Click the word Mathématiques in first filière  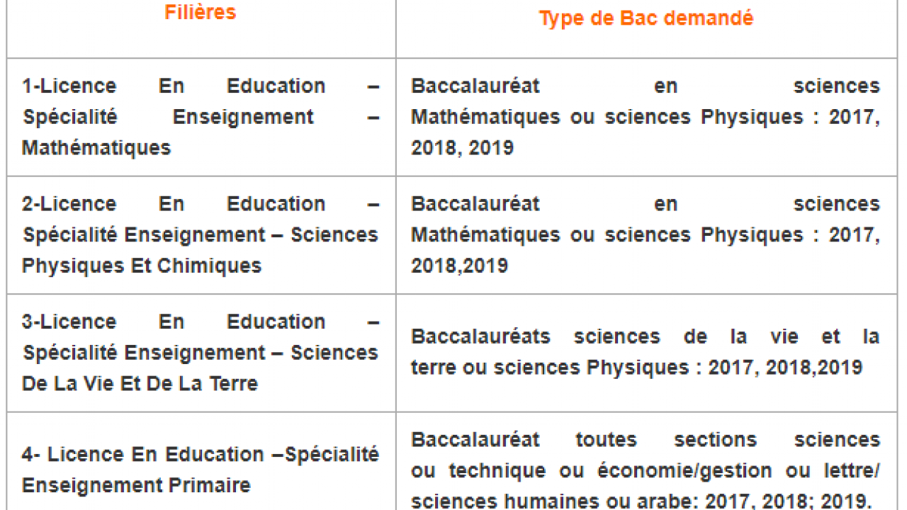[96, 147]
